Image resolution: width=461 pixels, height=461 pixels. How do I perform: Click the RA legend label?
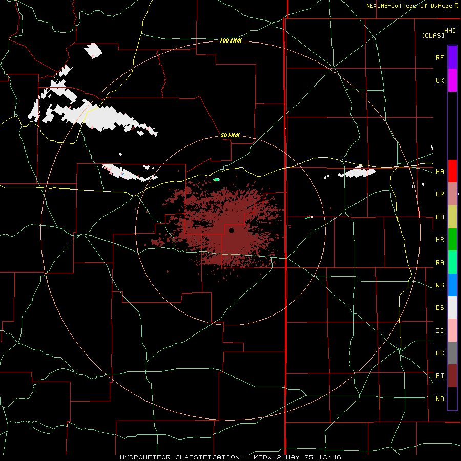(x=440, y=263)
